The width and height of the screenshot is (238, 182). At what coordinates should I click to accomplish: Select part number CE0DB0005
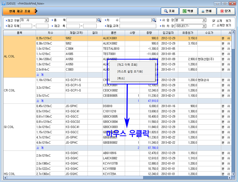(114, 96)
